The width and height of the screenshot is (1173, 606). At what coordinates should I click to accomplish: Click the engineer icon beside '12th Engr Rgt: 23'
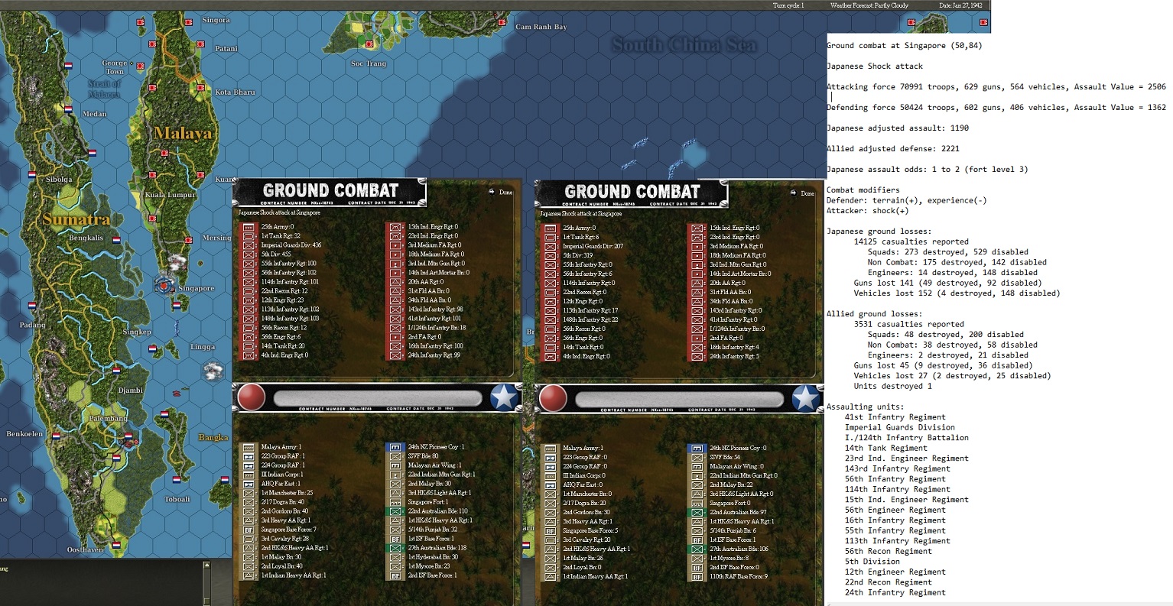tap(249, 300)
